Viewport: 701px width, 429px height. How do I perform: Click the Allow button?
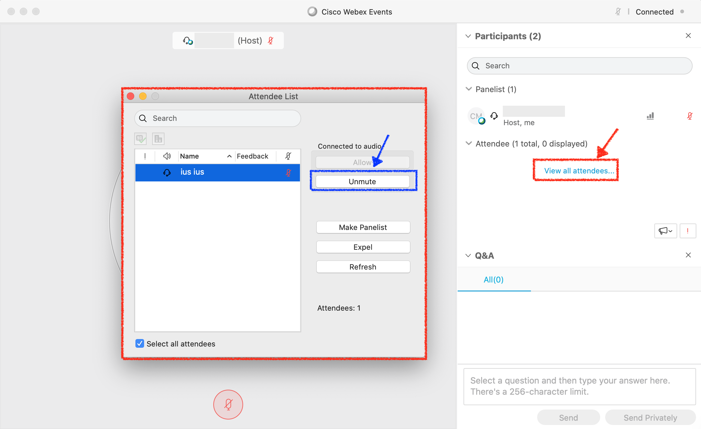pos(362,162)
